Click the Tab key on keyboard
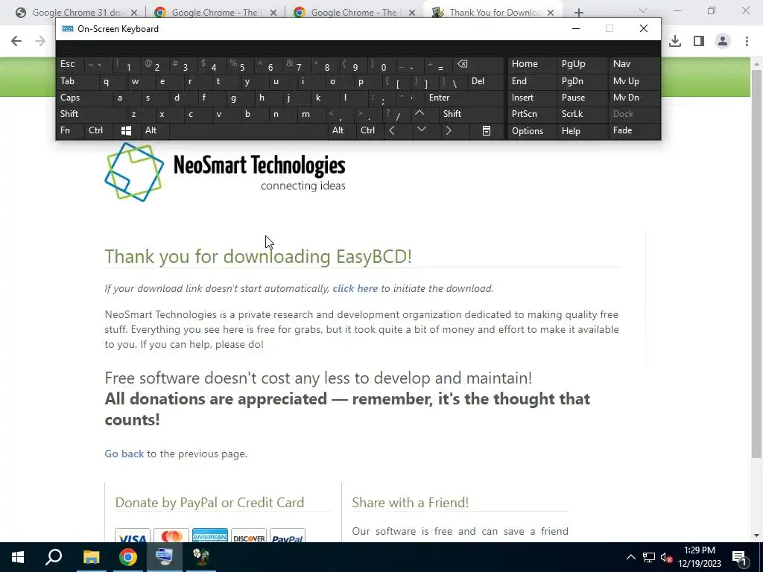The width and height of the screenshot is (763, 572). [x=77, y=82]
